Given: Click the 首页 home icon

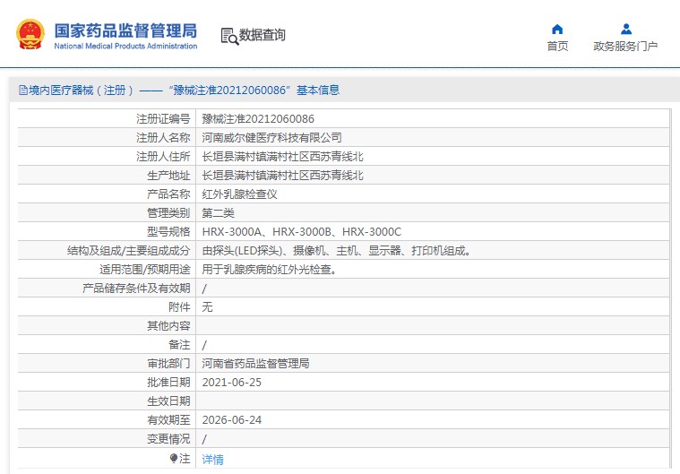Looking at the screenshot, I should tap(557, 29).
